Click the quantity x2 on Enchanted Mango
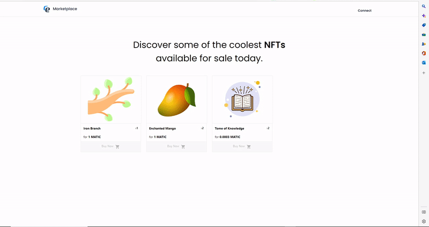Image resolution: width=429 pixels, height=227 pixels. (202, 128)
